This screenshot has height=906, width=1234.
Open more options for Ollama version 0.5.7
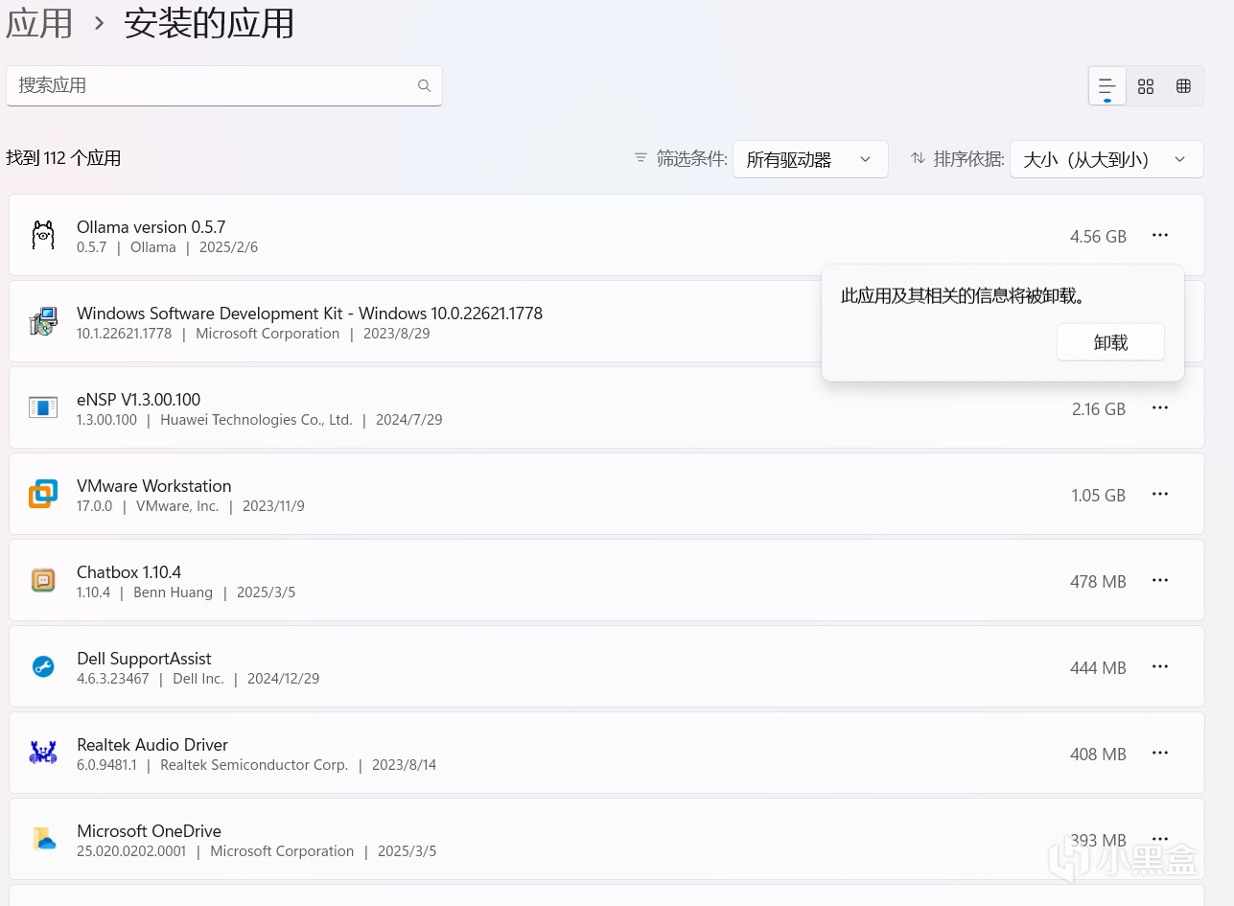point(1160,235)
